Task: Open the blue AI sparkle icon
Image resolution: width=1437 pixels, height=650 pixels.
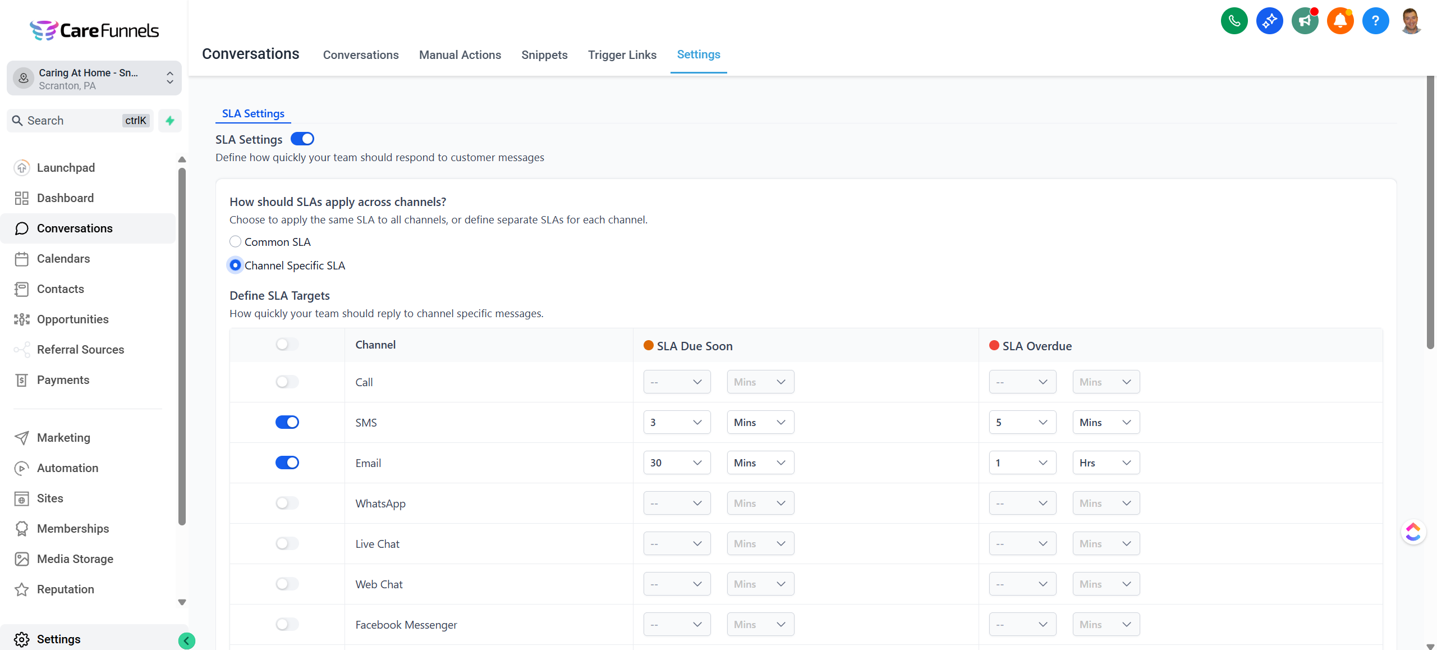Action: 1269,21
